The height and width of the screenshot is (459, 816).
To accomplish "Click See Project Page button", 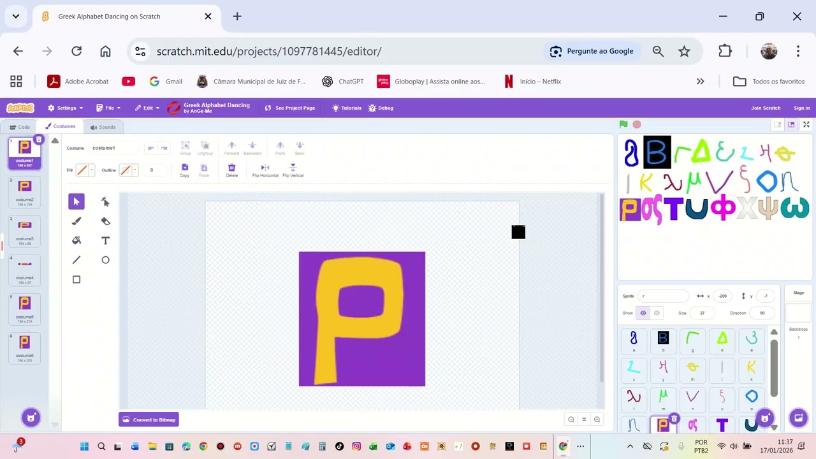I will (290, 108).
